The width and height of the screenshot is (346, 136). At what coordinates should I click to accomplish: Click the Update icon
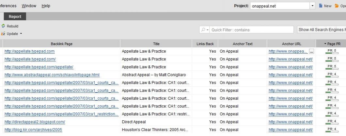3,34
